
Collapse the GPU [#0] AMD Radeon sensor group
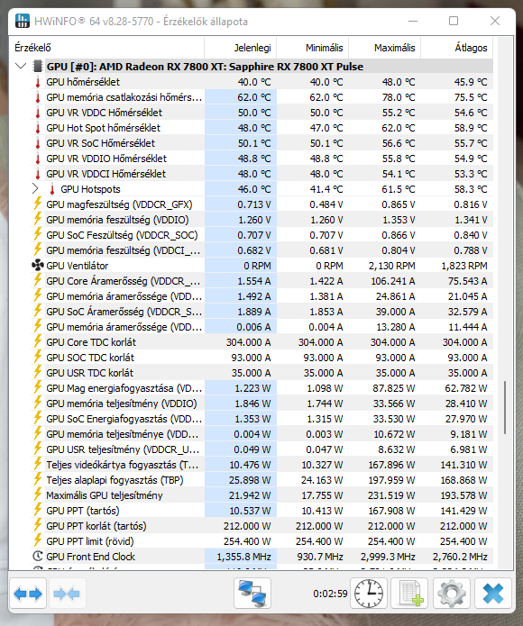point(21,66)
